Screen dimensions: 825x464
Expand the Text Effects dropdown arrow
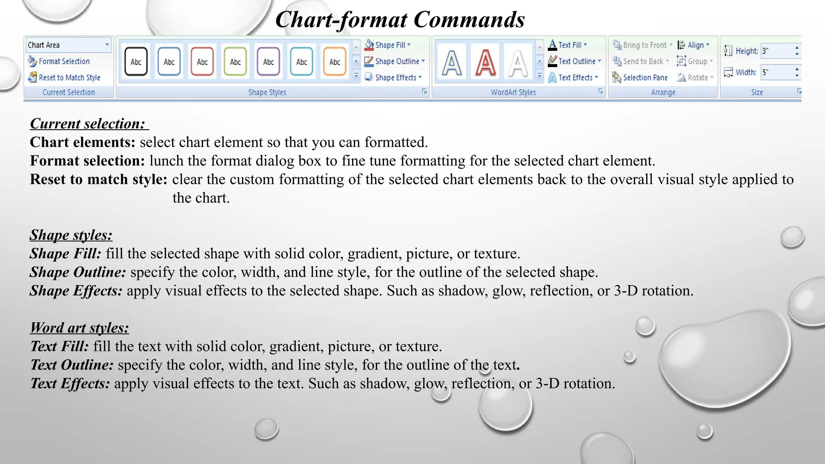[597, 77]
